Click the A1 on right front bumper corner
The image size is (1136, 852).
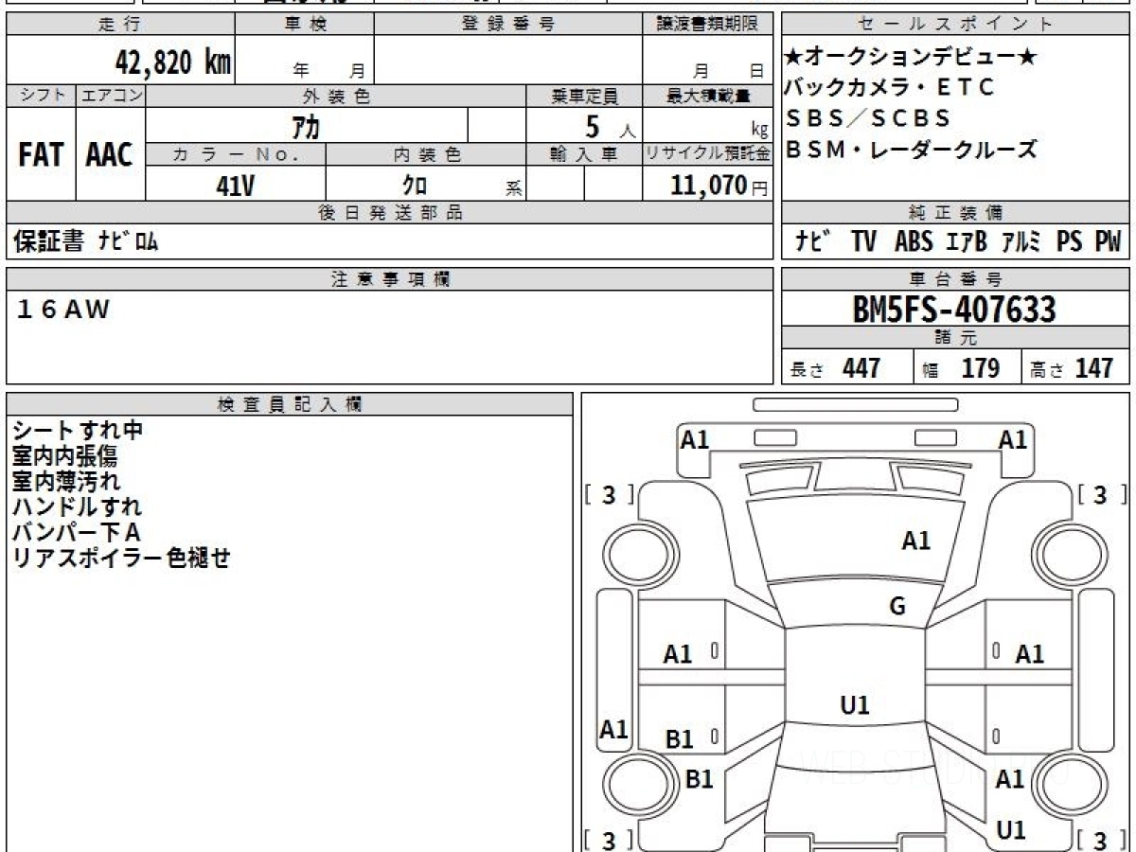tap(1013, 439)
